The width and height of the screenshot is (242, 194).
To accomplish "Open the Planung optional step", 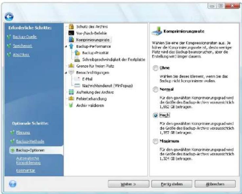I will click(x=23, y=132).
